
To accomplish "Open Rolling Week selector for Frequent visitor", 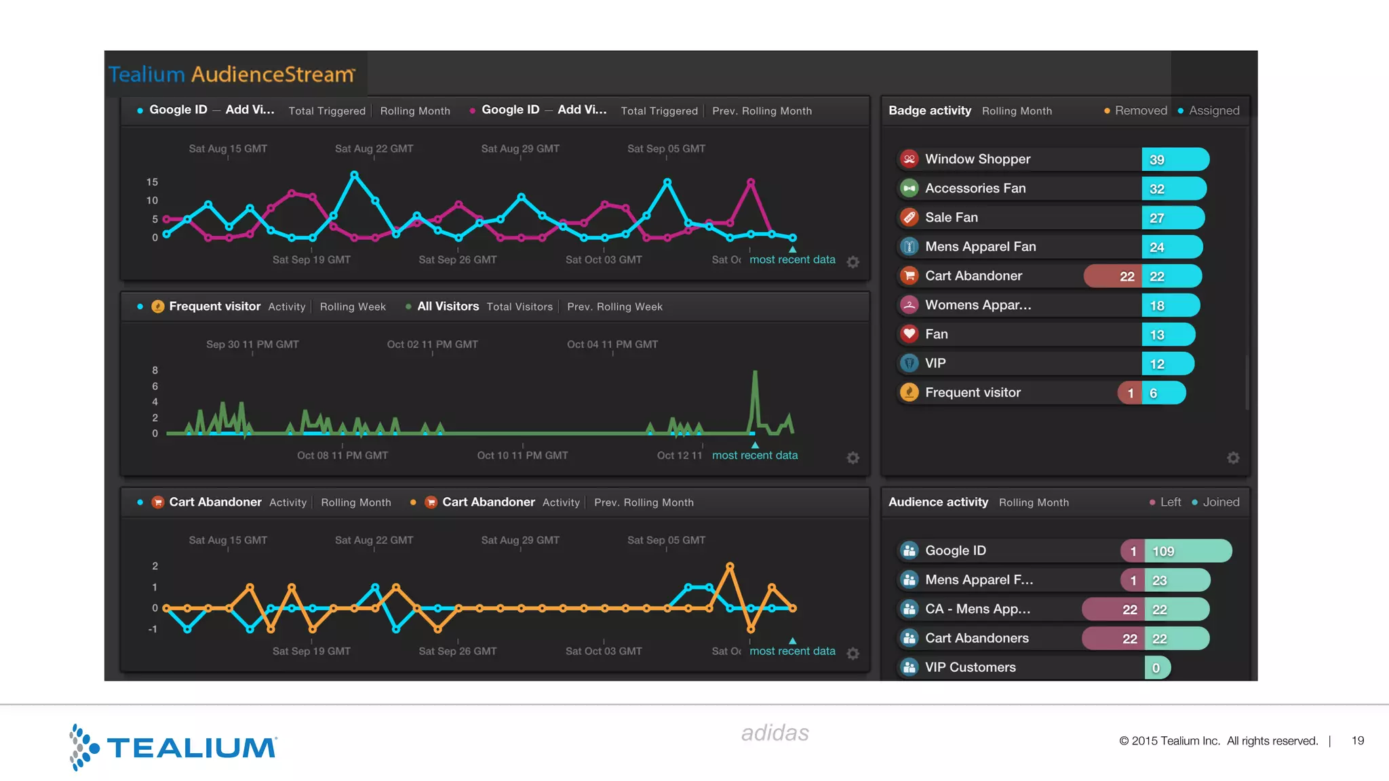I will (353, 307).
